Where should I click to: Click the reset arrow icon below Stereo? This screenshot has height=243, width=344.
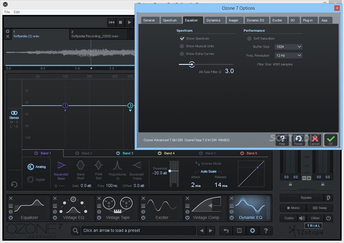tap(14, 185)
